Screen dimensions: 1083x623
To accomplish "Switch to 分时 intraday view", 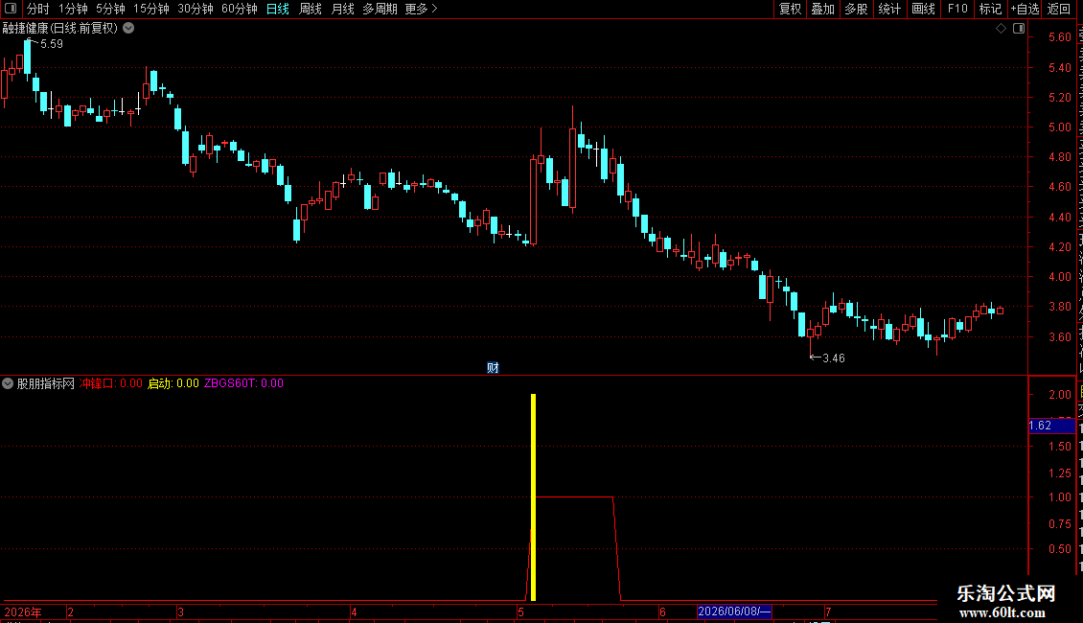I will (38, 9).
